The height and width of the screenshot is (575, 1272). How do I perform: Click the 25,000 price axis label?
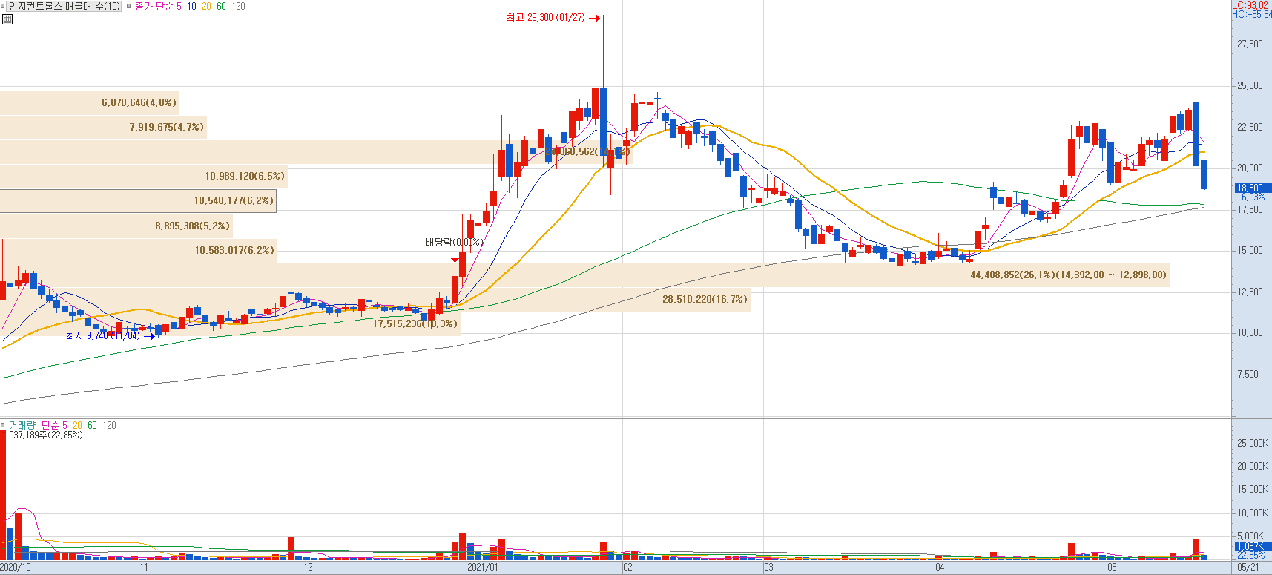tap(1250, 86)
